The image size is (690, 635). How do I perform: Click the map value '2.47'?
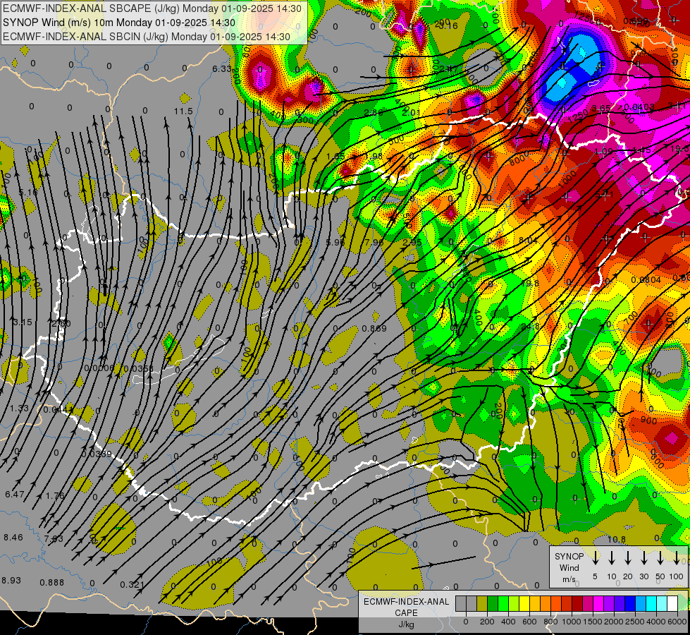click(447, 68)
